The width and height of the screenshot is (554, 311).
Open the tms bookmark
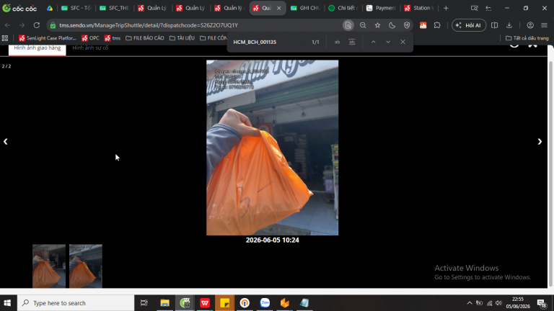coord(113,38)
